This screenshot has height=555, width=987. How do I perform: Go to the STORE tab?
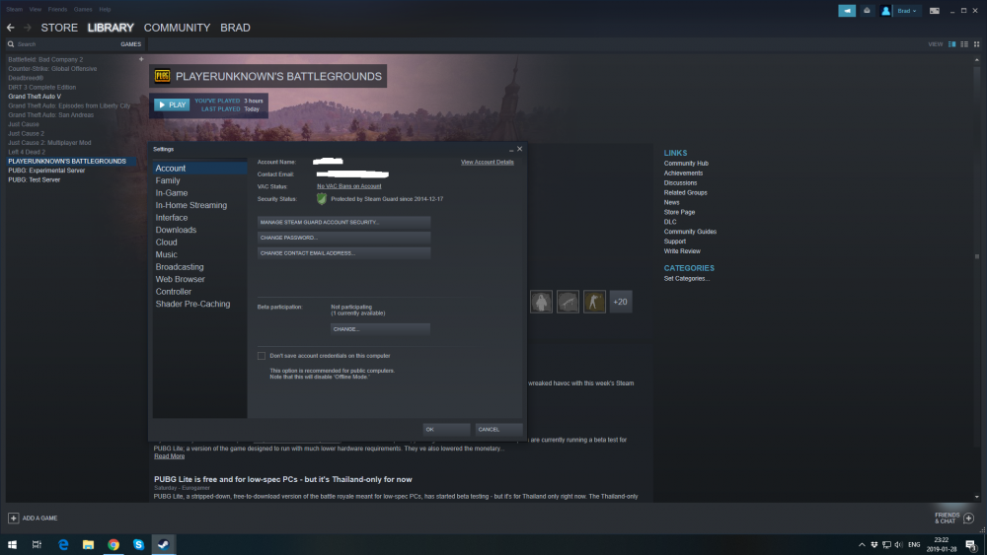(59, 28)
